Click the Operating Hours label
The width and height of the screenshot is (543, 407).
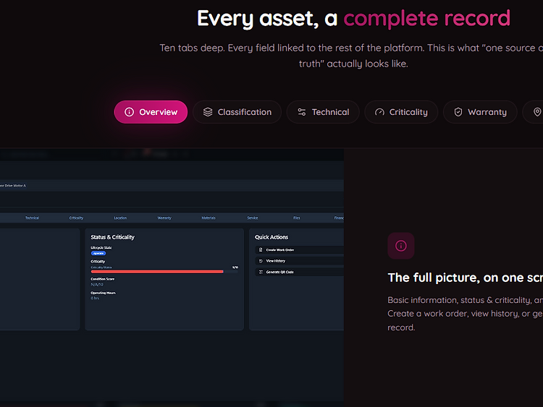click(104, 293)
